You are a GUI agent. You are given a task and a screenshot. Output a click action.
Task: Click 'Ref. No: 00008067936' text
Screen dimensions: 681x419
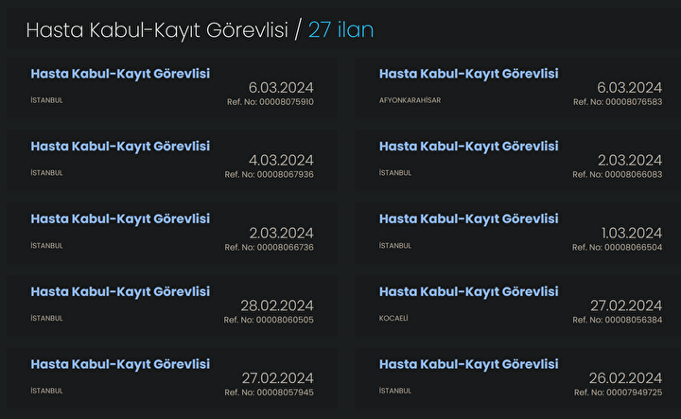click(269, 175)
